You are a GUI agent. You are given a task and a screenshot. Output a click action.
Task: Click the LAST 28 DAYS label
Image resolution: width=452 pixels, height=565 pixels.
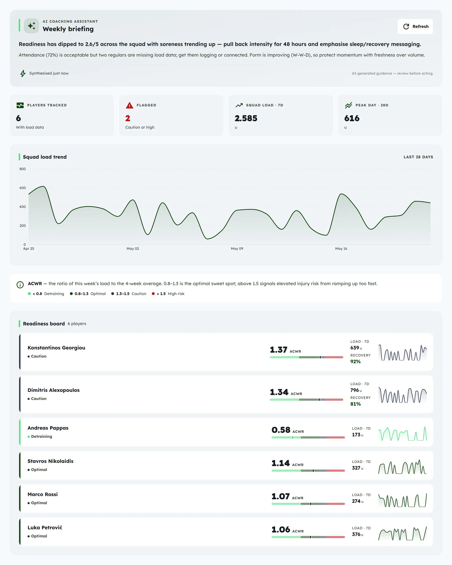click(x=418, y=157)
